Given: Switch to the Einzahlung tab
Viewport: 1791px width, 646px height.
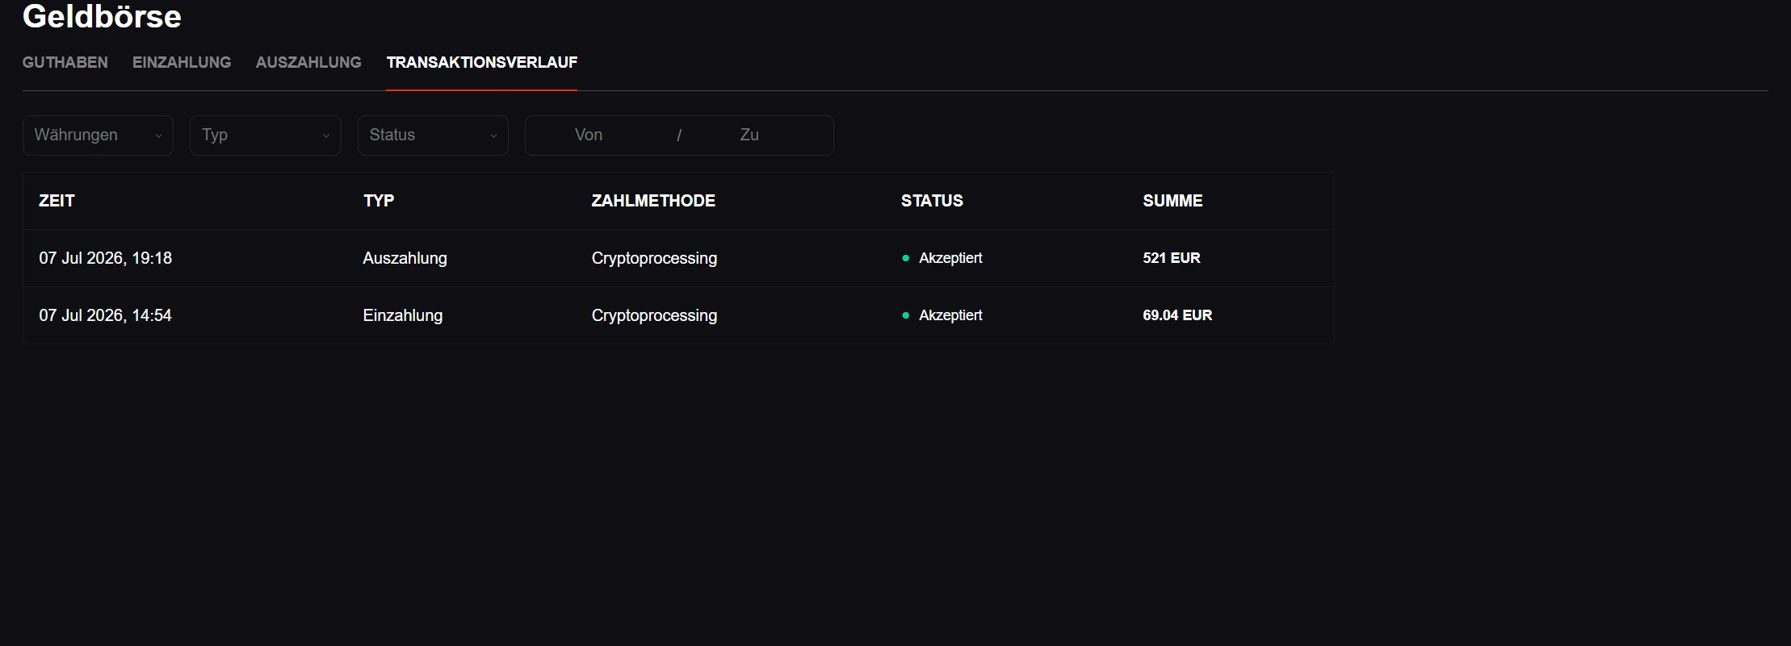Looking at the screenshot, I should 182,62.
